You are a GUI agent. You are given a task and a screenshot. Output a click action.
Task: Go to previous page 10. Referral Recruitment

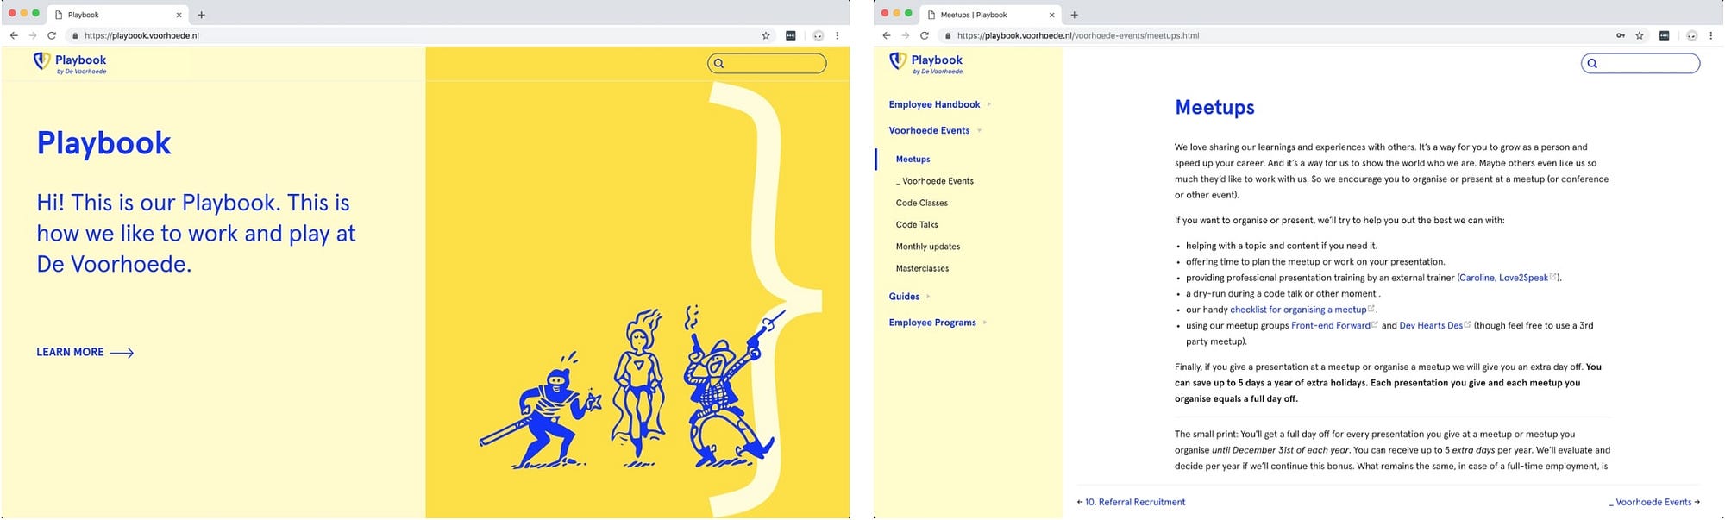[x=1131, y=502]
